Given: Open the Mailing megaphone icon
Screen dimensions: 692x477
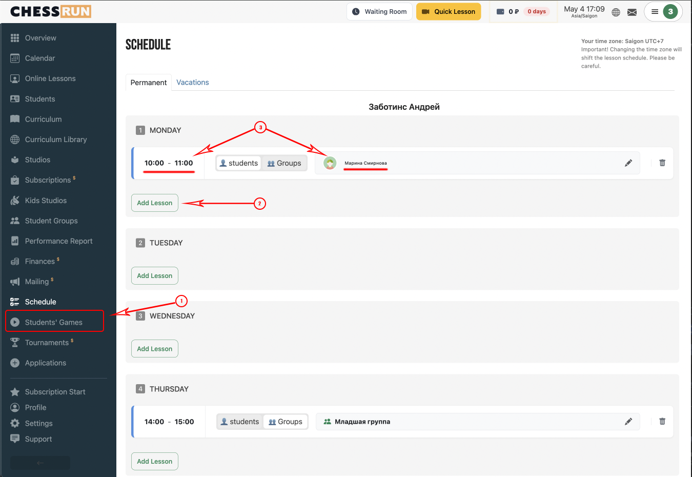Looking at the screenshot, I should click(x=15, y=282).
